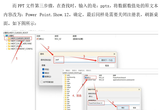Expand the .pic key chevron
This screenshot has width=164, height=110.
coord(64,89)
